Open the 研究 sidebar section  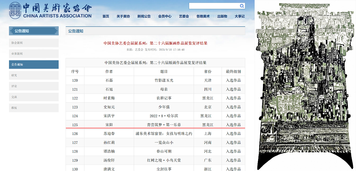click(34, 75)
